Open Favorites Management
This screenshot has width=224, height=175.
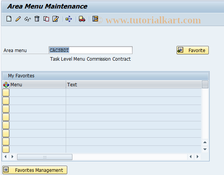click(35, 170)
